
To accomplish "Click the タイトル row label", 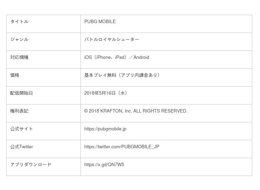I will 19,22.
